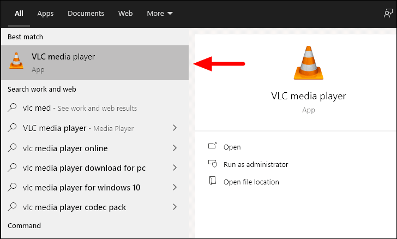Screen dimensions: 397x239
Task: Click magnifier icon beside 'vlc media player online'
Action: click(12, 148)
